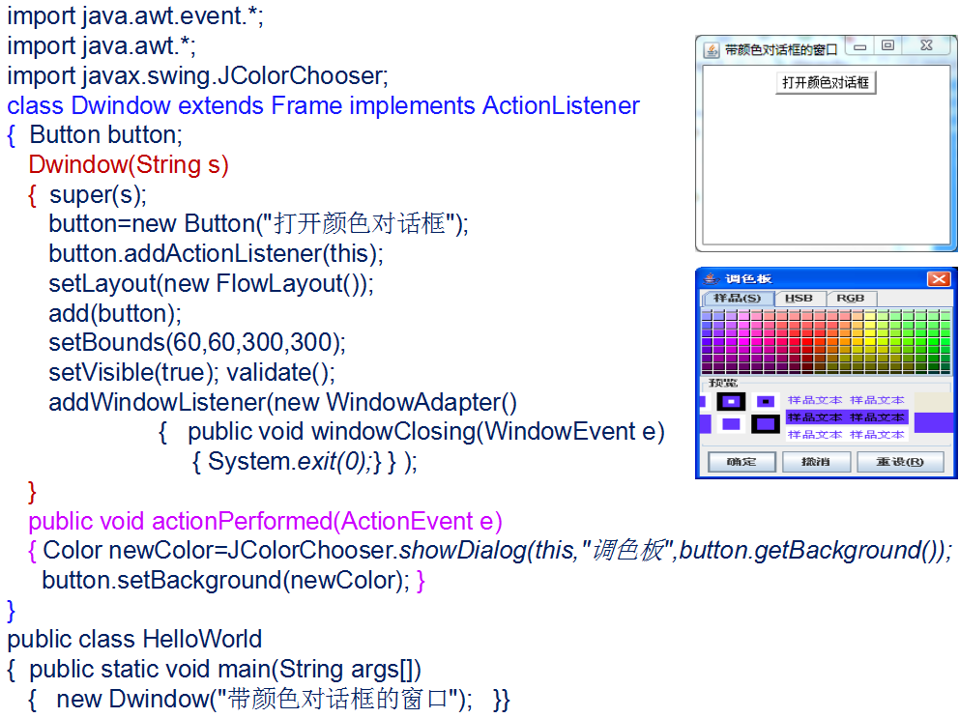Screen dimensions: 959x718
Task: Confirm the color with 确定
Action: (741, 461)
